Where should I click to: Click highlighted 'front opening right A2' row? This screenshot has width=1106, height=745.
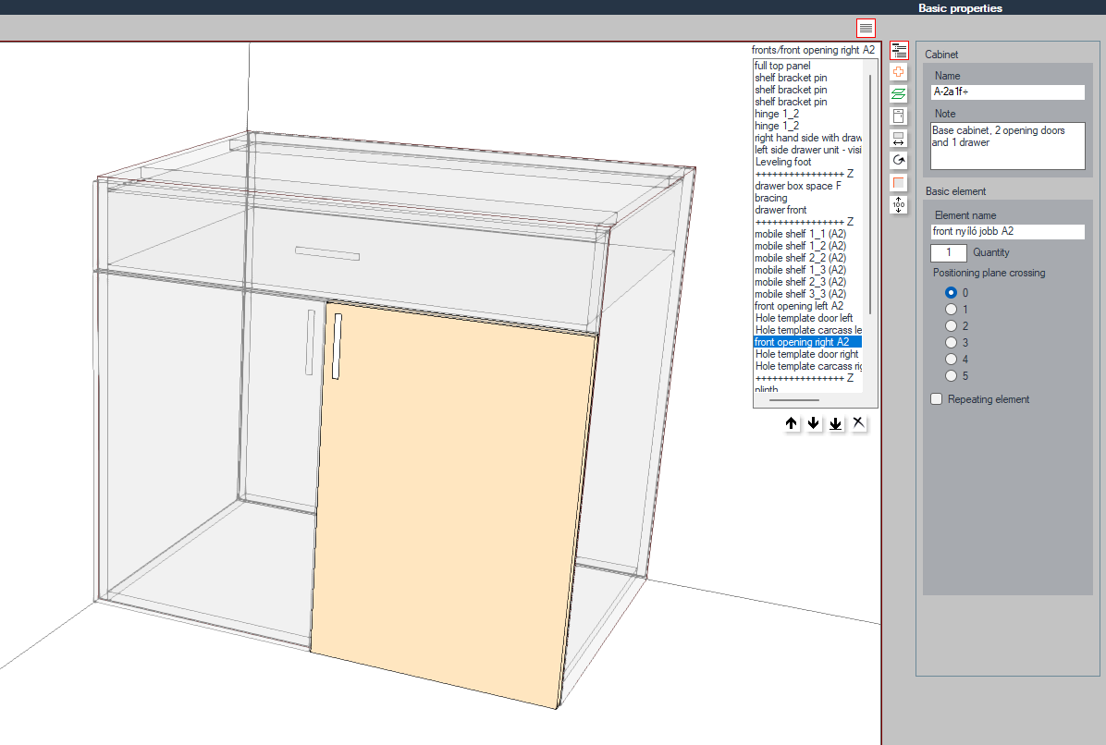(807, 342)
